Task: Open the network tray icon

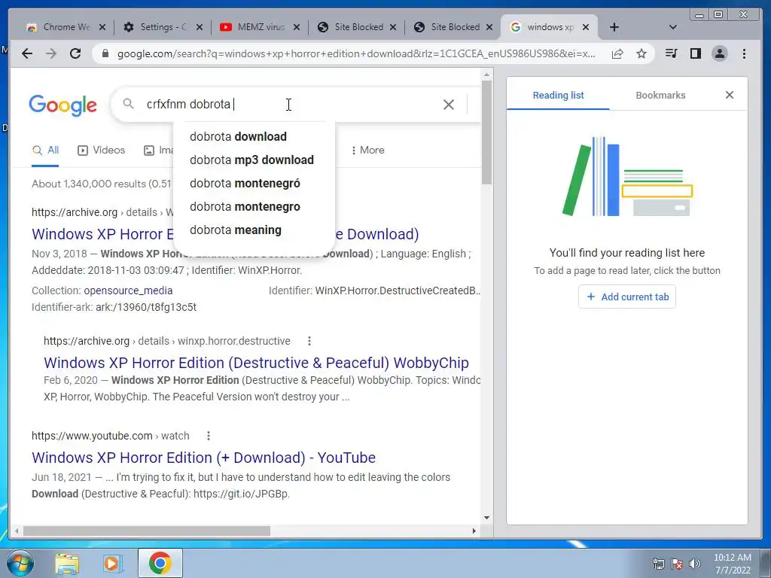Action: (x=658, y=564)
